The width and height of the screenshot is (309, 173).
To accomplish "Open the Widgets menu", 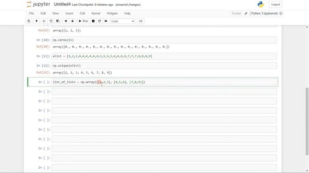I will tap(112, 13).
